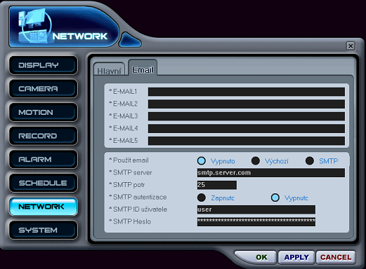The height and width of the screenshot is (269, 366).
Task: Open SCHEDULE configuration
Action: 44,183
